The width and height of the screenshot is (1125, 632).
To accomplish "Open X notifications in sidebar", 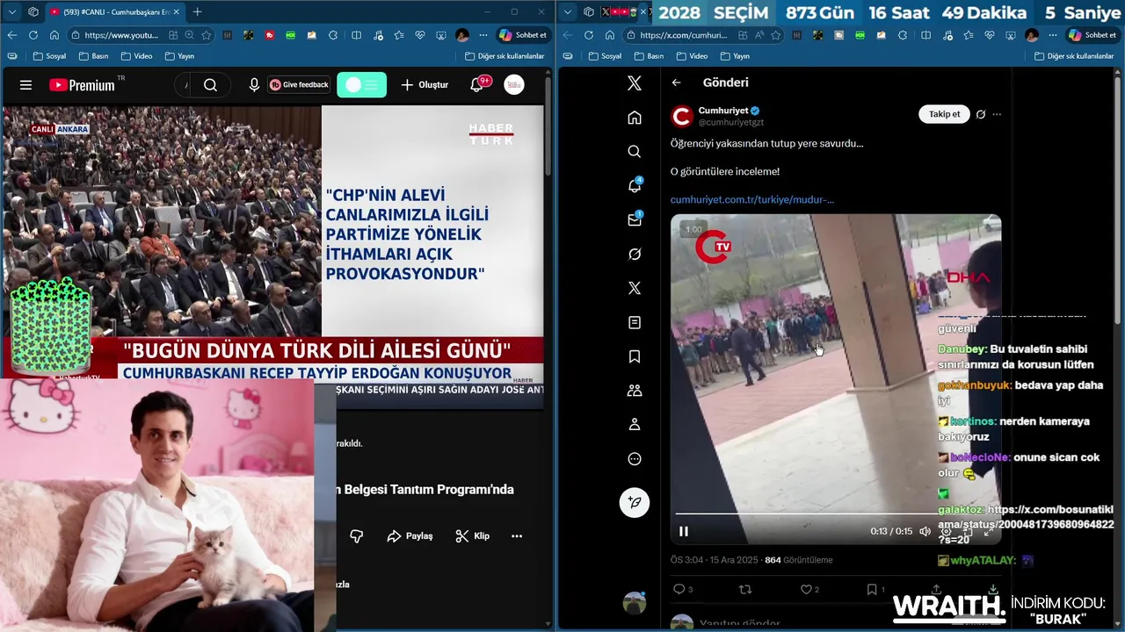I will [x=635, y=186].
